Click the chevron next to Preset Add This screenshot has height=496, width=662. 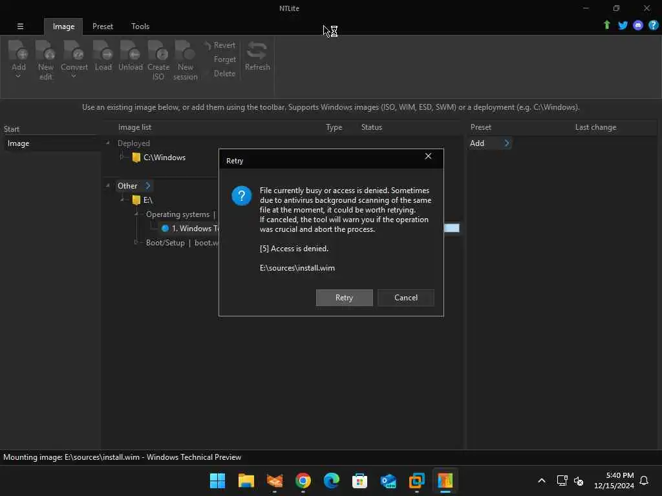click(x=507, y=143)
